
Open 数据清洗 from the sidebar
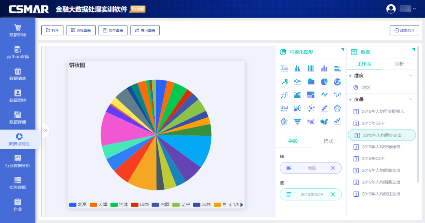click(x=18, y=74)
